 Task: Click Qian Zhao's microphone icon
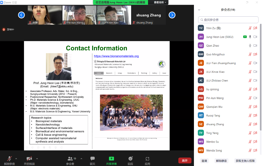click(250, 46)
